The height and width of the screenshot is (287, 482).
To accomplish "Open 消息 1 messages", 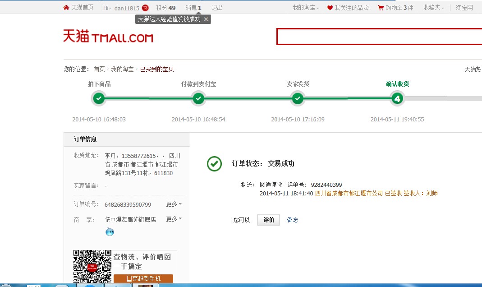I will tap(193, 8).
